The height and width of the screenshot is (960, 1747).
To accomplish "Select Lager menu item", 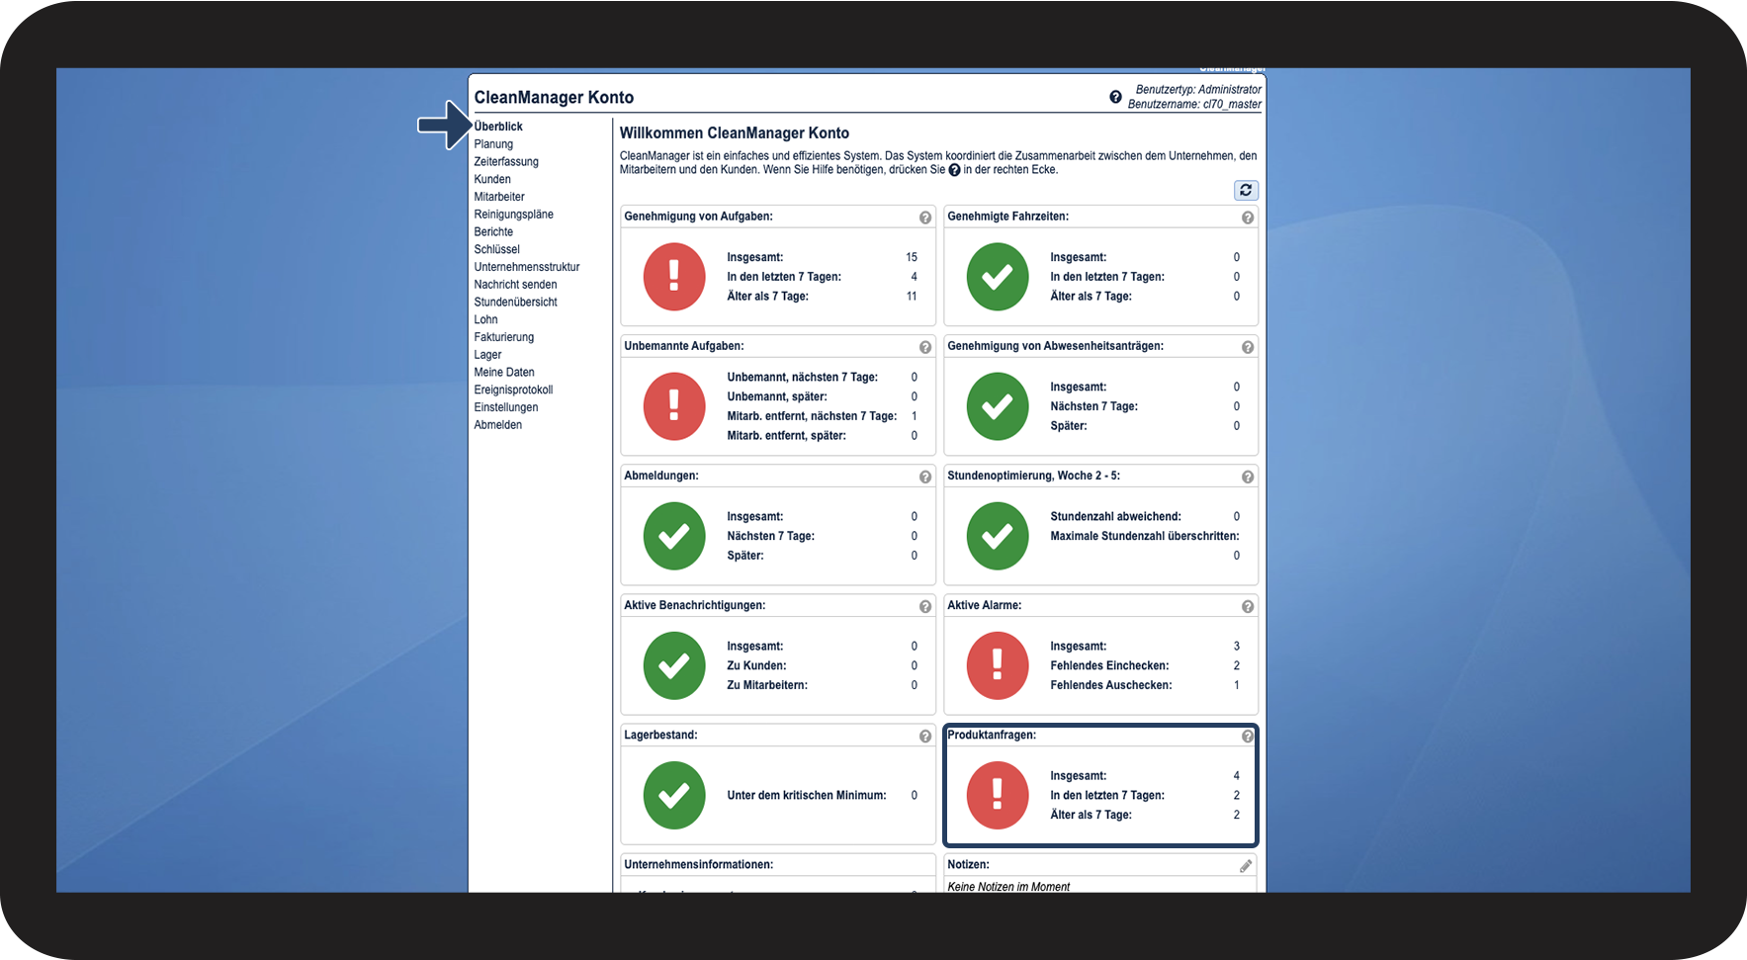I will coord(487,355).
